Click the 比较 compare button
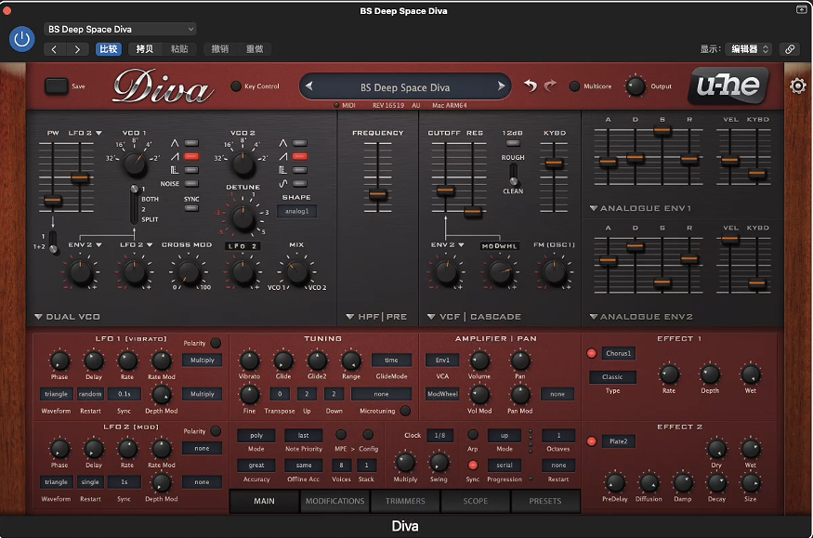Viewport: 813px width, 538px height. coord(109,49)
